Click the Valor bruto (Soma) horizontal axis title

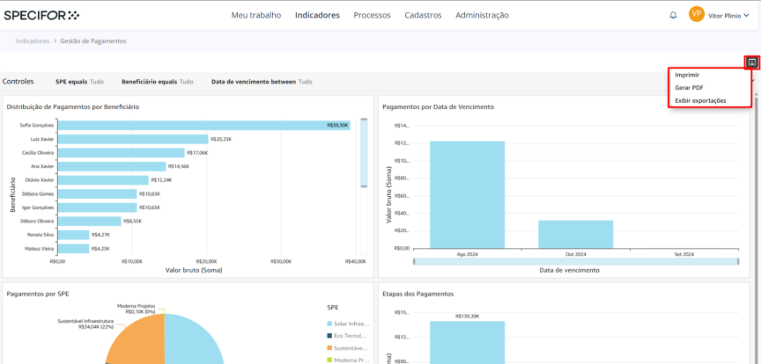[x=194, y=270]
